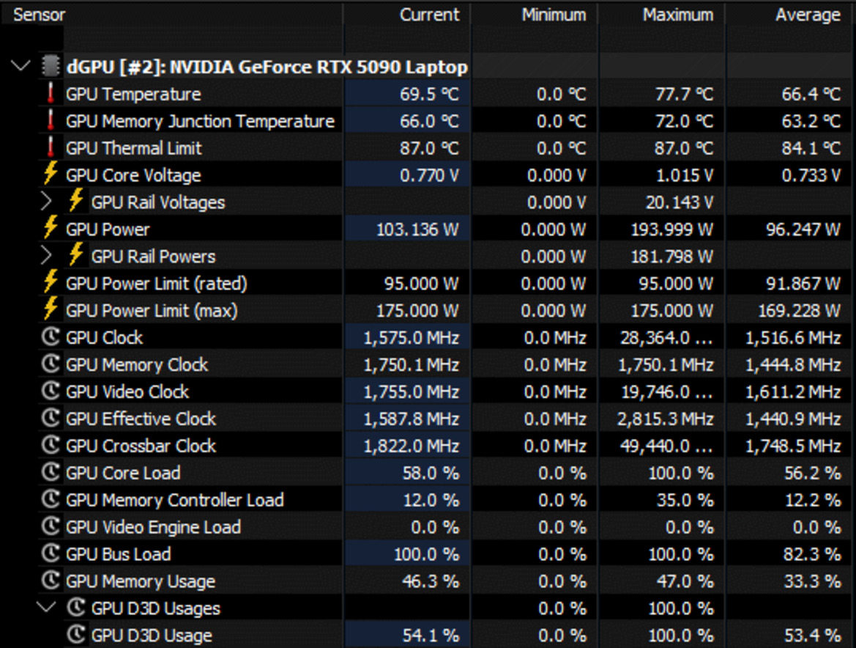Image resolution: width=856 pixels, height=648 pixels.
Task: Click the clock icon for GPU Video Clock
Action: pos(51,391)
